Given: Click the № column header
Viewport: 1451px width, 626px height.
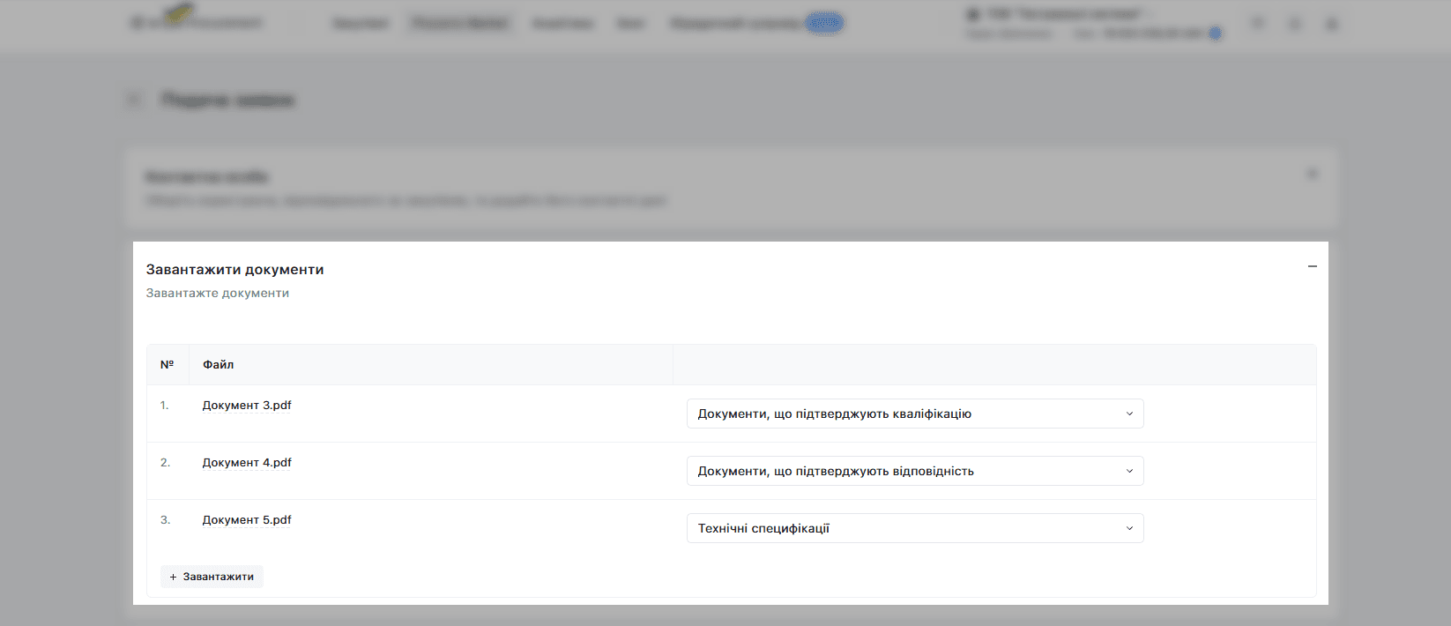Looking at the screenshot, I should pos(167,364).
